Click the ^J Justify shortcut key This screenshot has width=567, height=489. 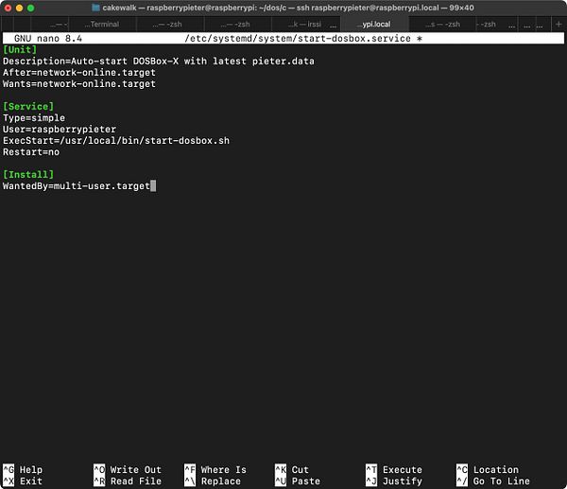[371, 481]
